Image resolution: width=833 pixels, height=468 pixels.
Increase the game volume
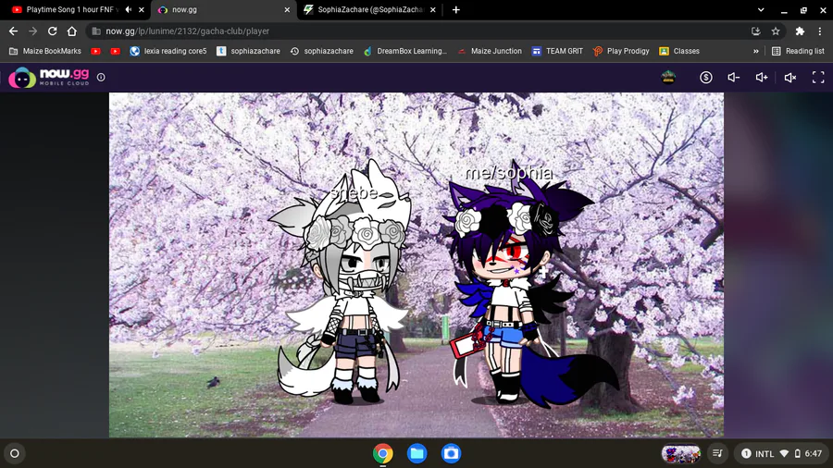(x=762, y=78)
